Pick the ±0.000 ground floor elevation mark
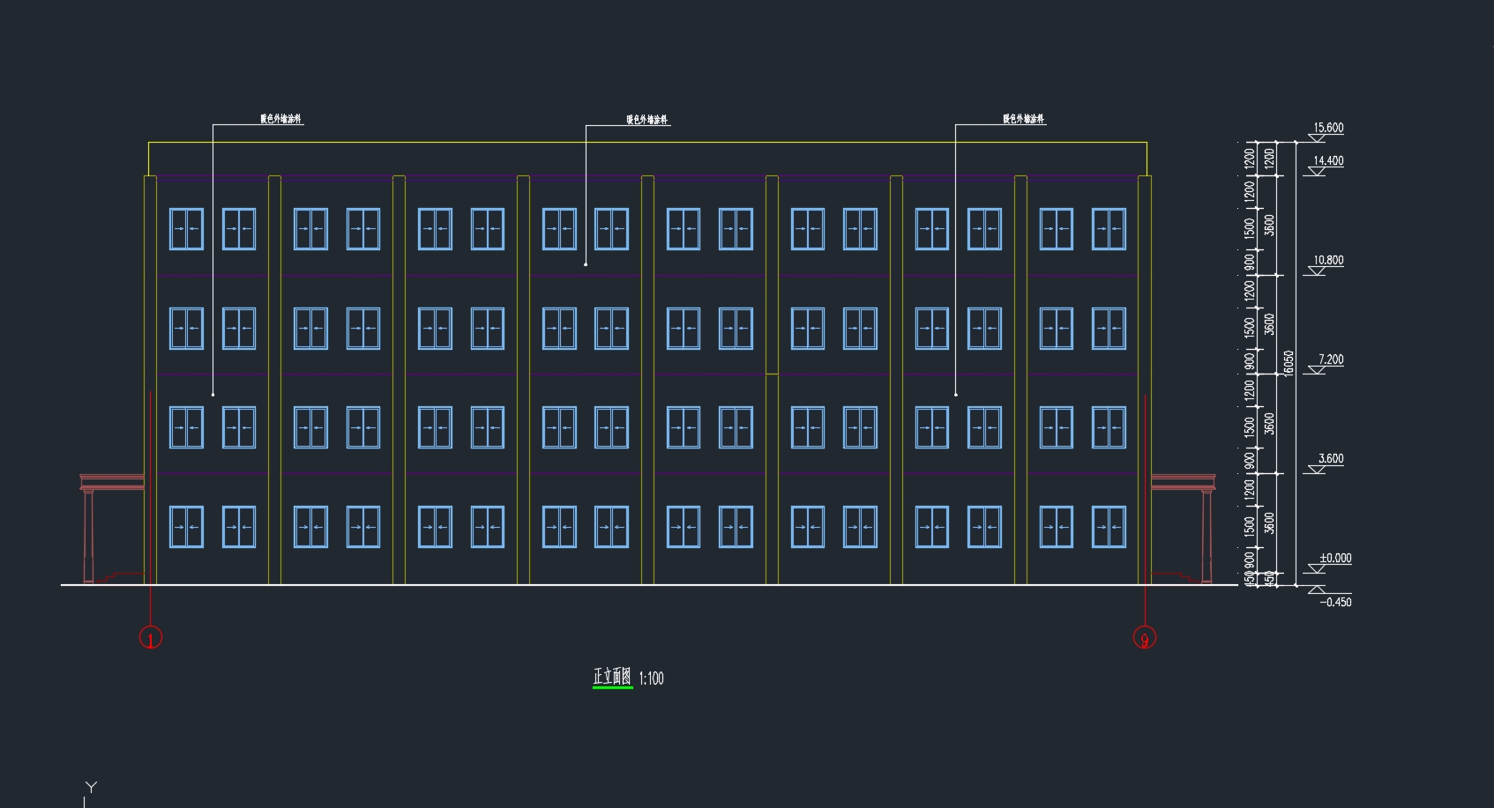This screenshot has width=1494, height=808. click(x=1333, y=560)
